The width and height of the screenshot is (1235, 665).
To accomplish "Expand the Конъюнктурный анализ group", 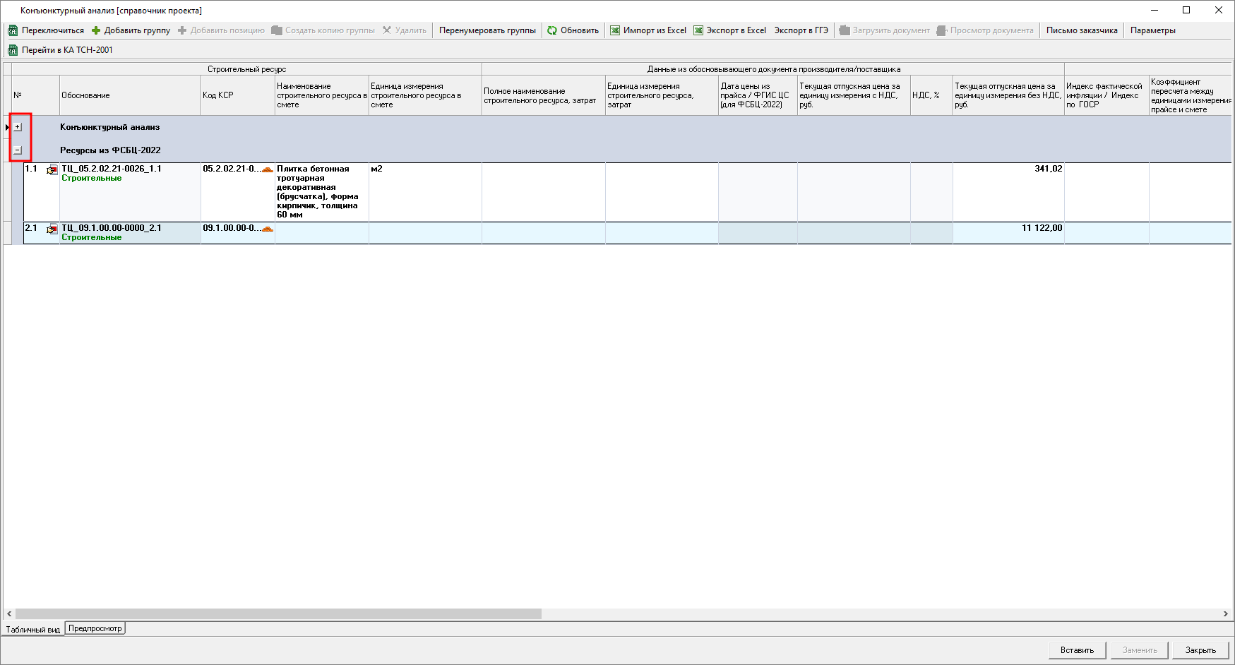I will tap(18, 127).
